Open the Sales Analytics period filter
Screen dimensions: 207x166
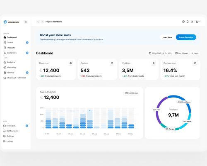pos(132,93)
